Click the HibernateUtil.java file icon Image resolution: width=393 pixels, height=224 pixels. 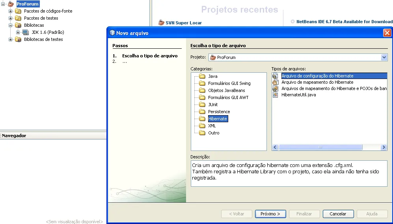point(276,95)
